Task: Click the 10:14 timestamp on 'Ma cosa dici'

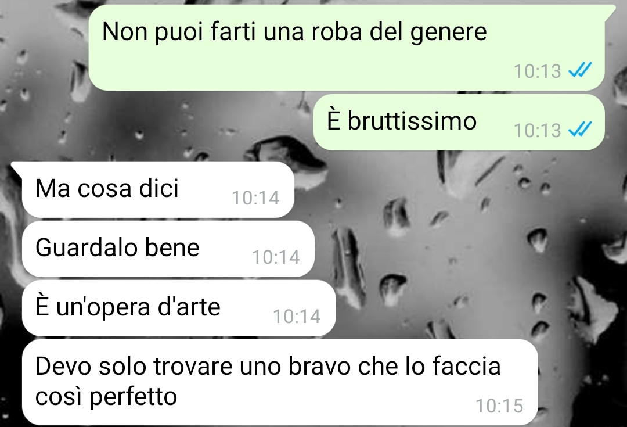Action: click(x=255, y=198)
